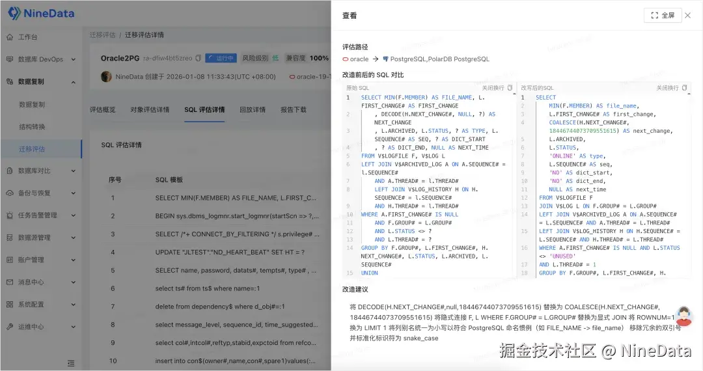The image size is (703, 371).
Task: Click the 备份与恢复 cloud icon
Action: (x=10, y=193)
